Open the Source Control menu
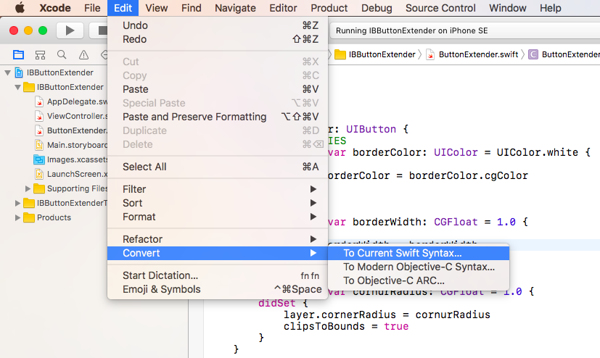600x358 pixels. 440,8
